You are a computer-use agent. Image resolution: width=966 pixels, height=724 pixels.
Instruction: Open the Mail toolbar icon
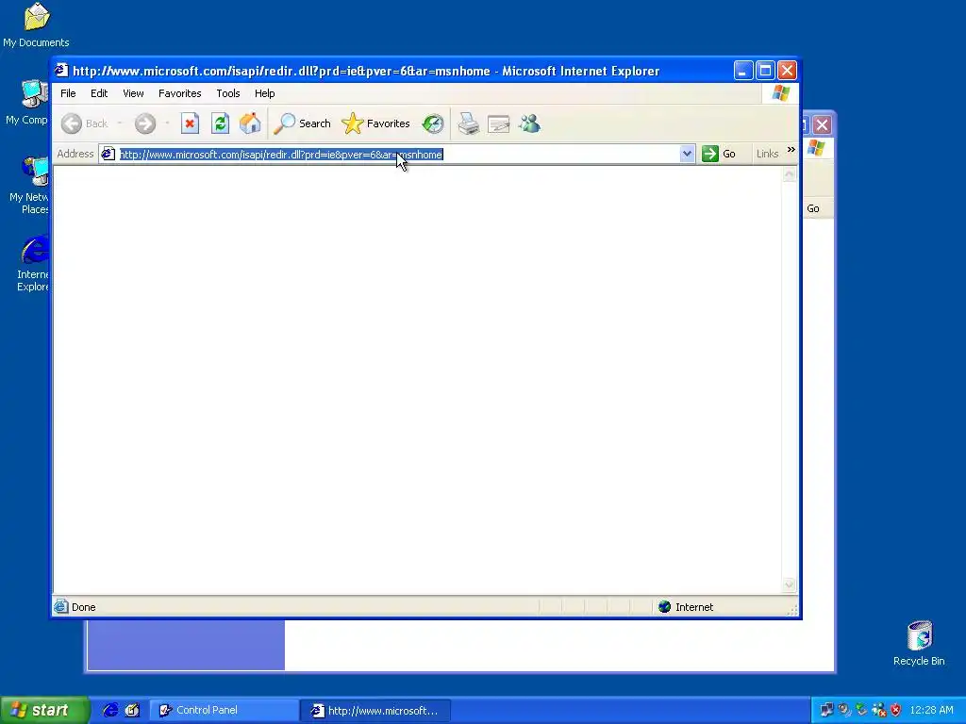[498, 123]
